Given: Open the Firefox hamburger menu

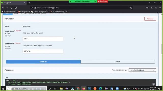Looking at the screenshot, I should click(x=160, y=8).
